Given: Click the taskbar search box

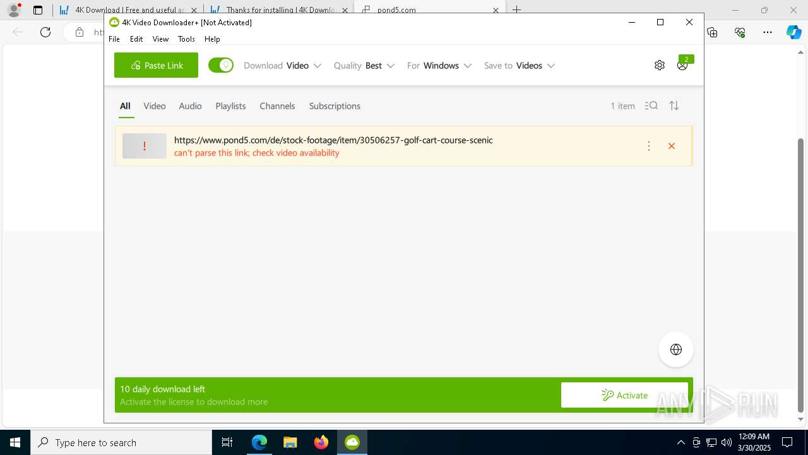Looking at the screenshot, I should pyautogui.click(x=121, y=442).
